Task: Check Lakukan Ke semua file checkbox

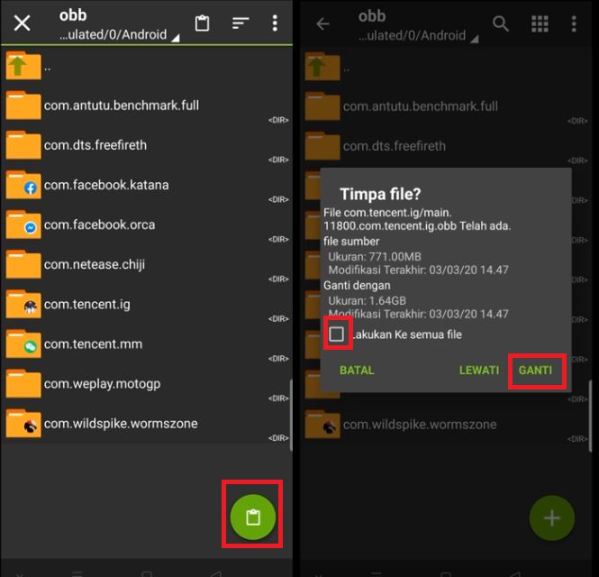Action: (x=337, y=334)
